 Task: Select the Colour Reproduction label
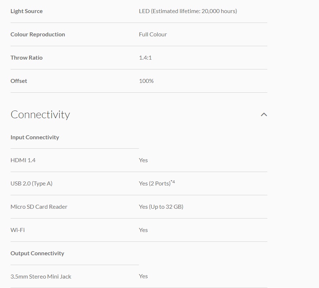pyautogui.click(x=37, y=35)
